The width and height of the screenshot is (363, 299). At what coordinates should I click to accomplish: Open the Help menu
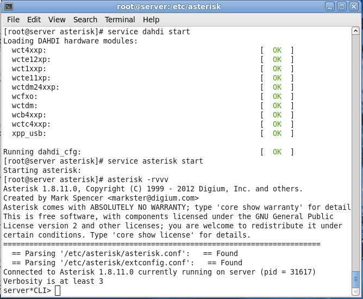(151, 20)
